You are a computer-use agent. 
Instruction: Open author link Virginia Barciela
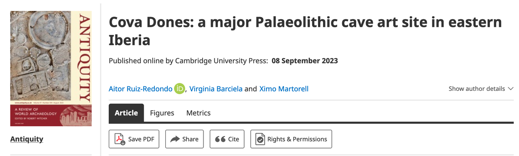pos(216,89)
